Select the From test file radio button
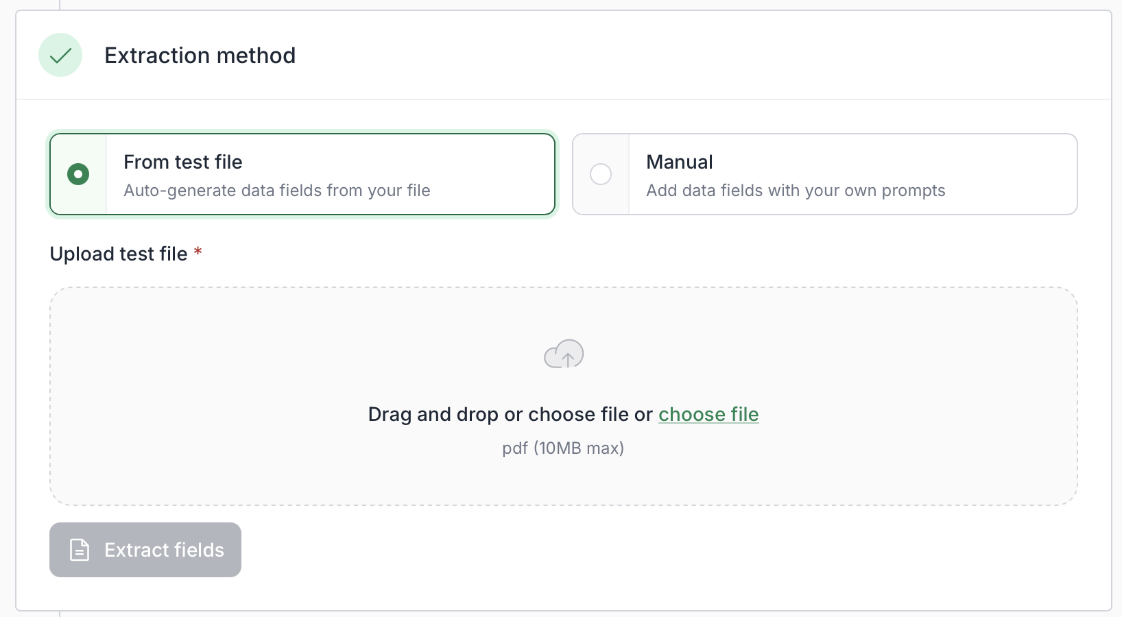 78,174
